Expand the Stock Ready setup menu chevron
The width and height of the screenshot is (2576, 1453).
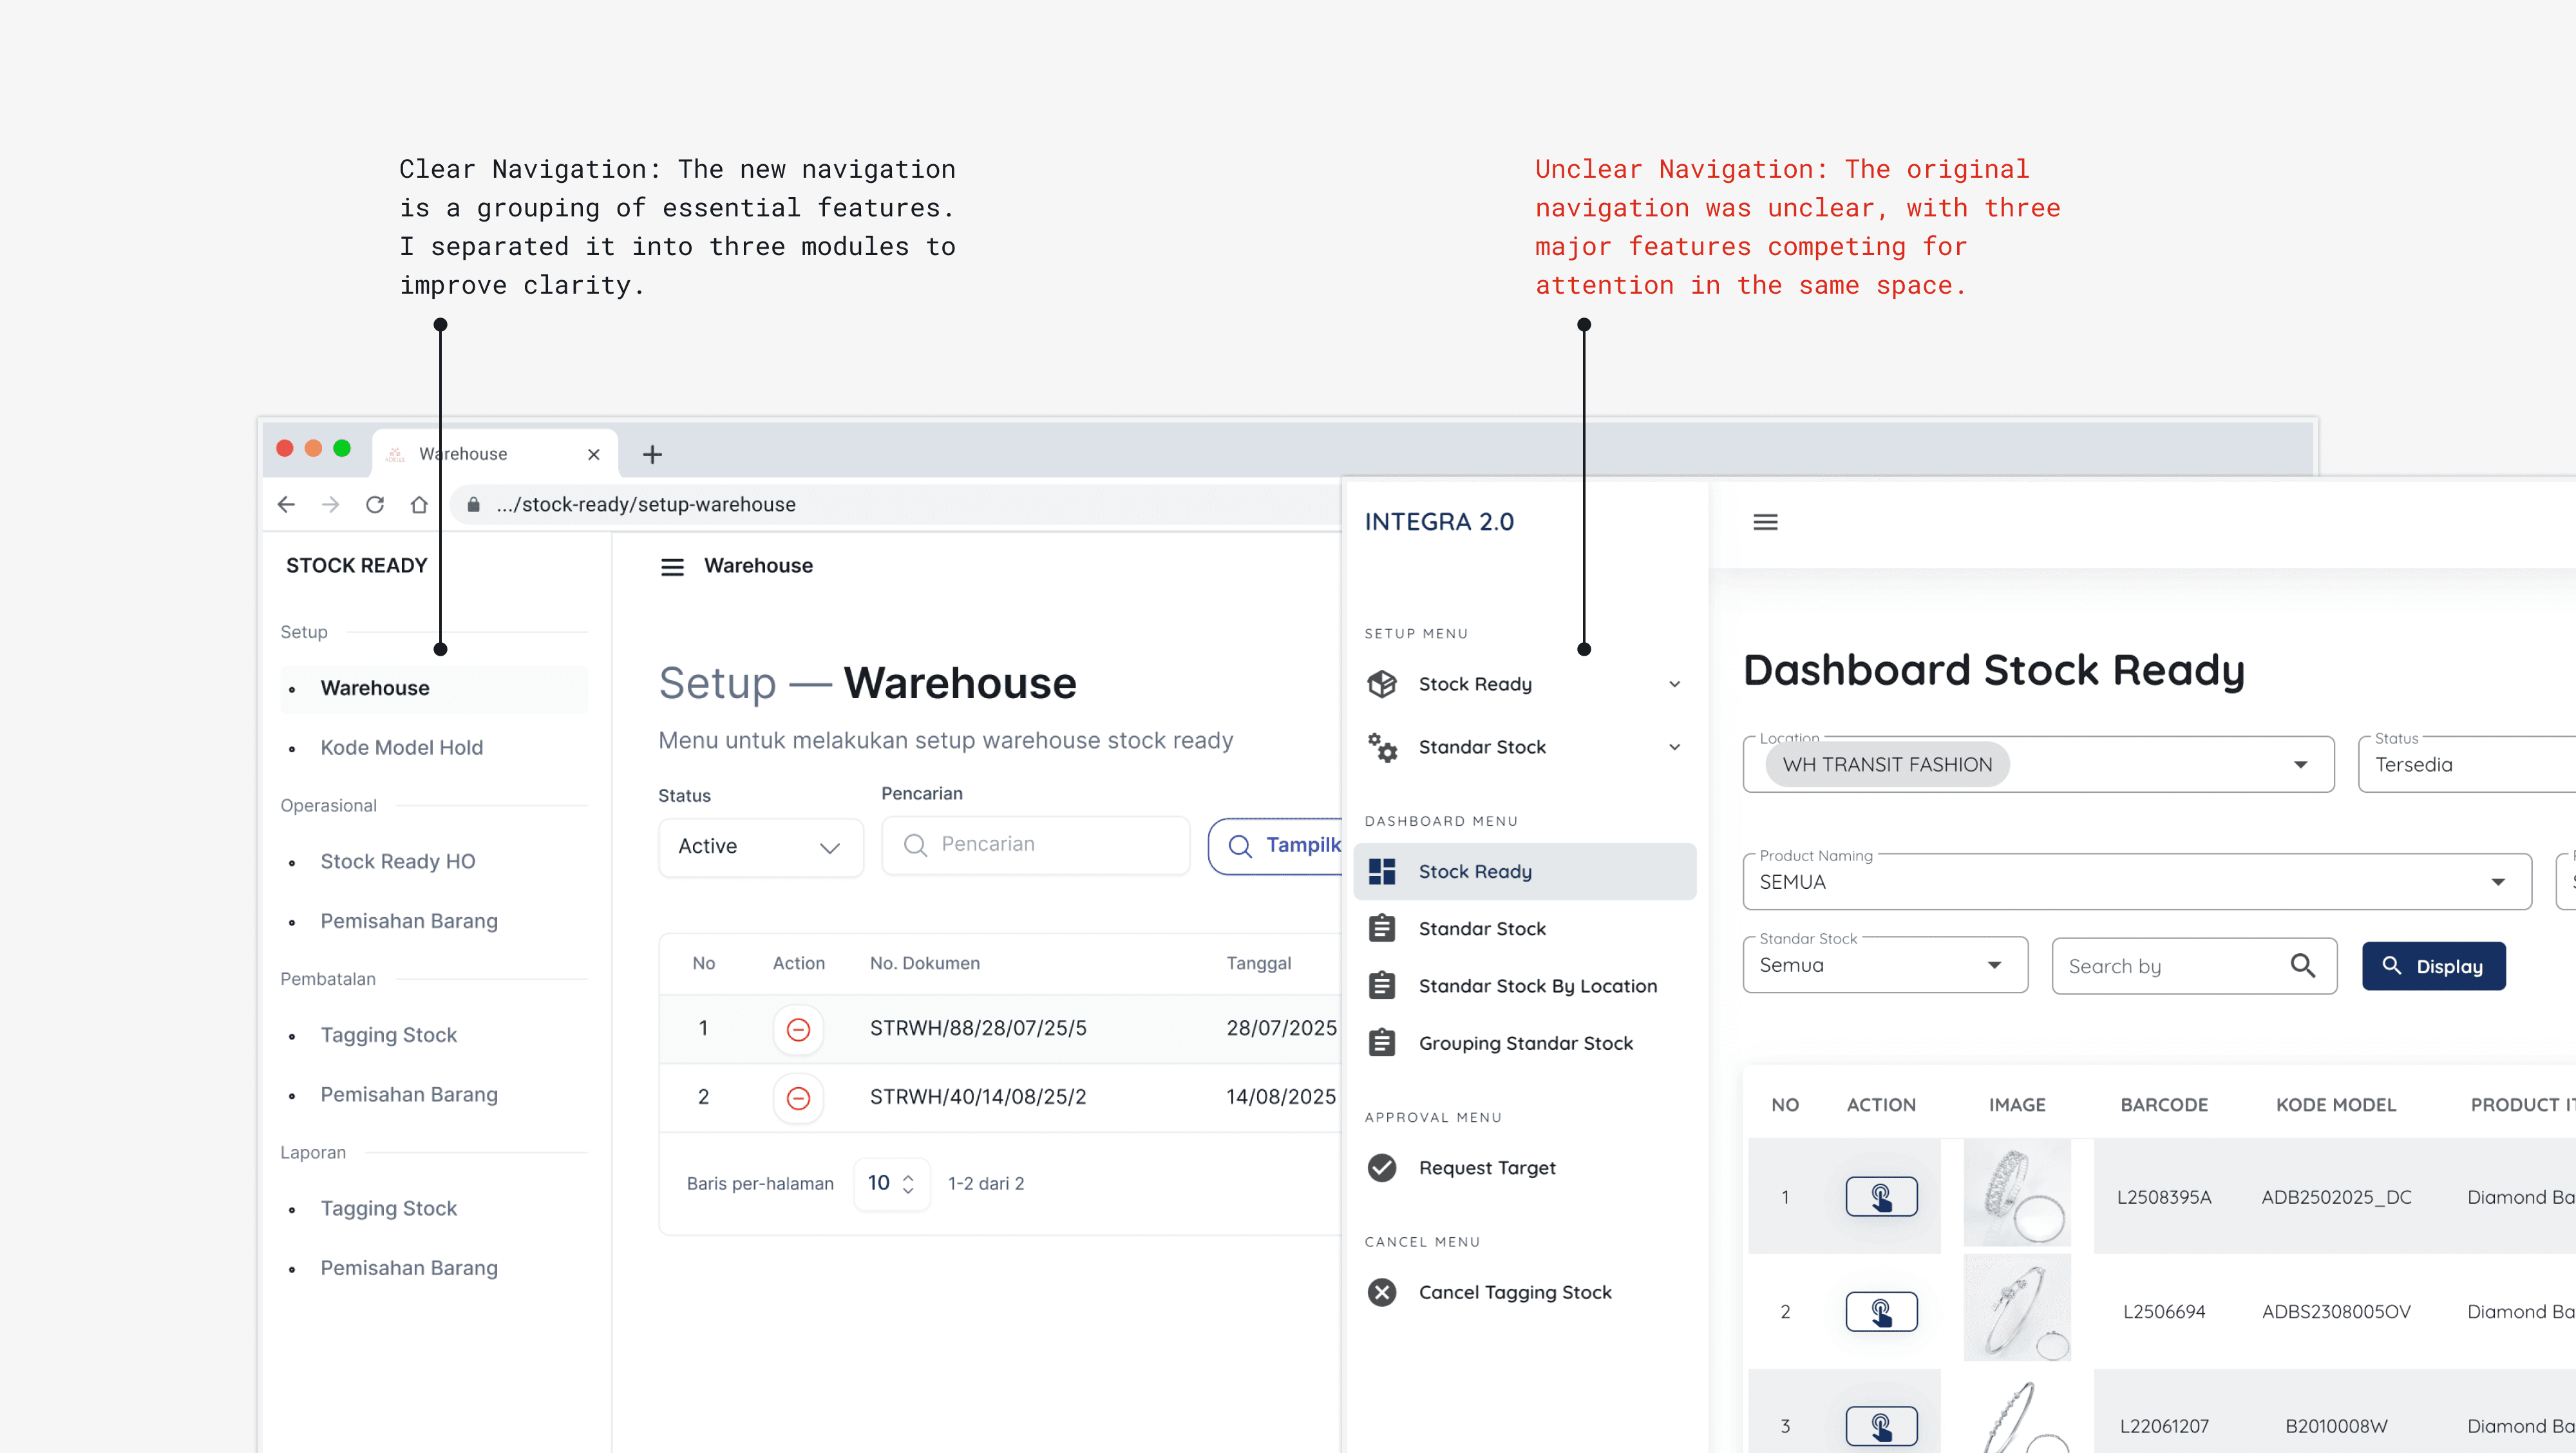coord(1674,685)
